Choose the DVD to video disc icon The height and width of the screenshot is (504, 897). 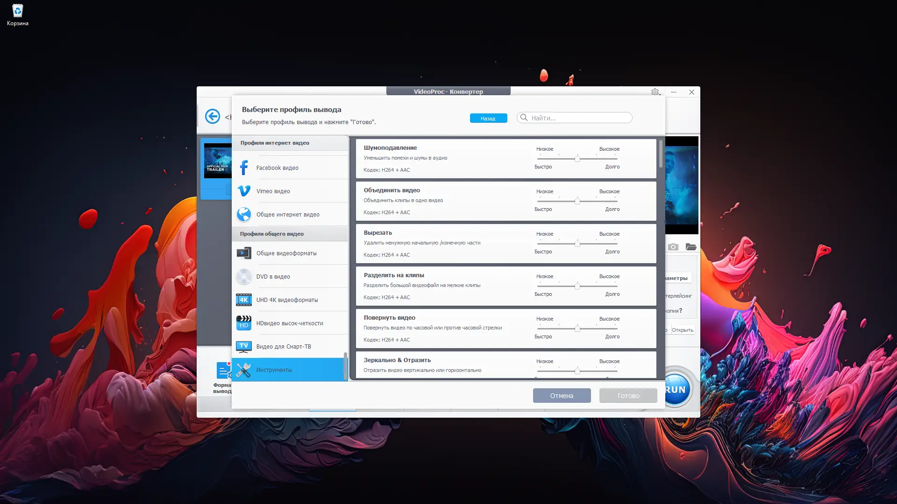(243, 277)
